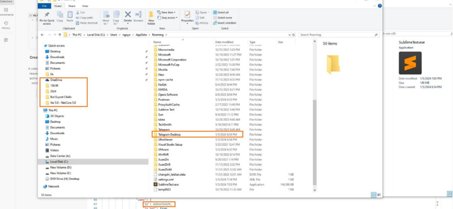The height and width of the screenshot is (209, 453).
Task: Click the Search Roaming input field
Action: (338, 35)
